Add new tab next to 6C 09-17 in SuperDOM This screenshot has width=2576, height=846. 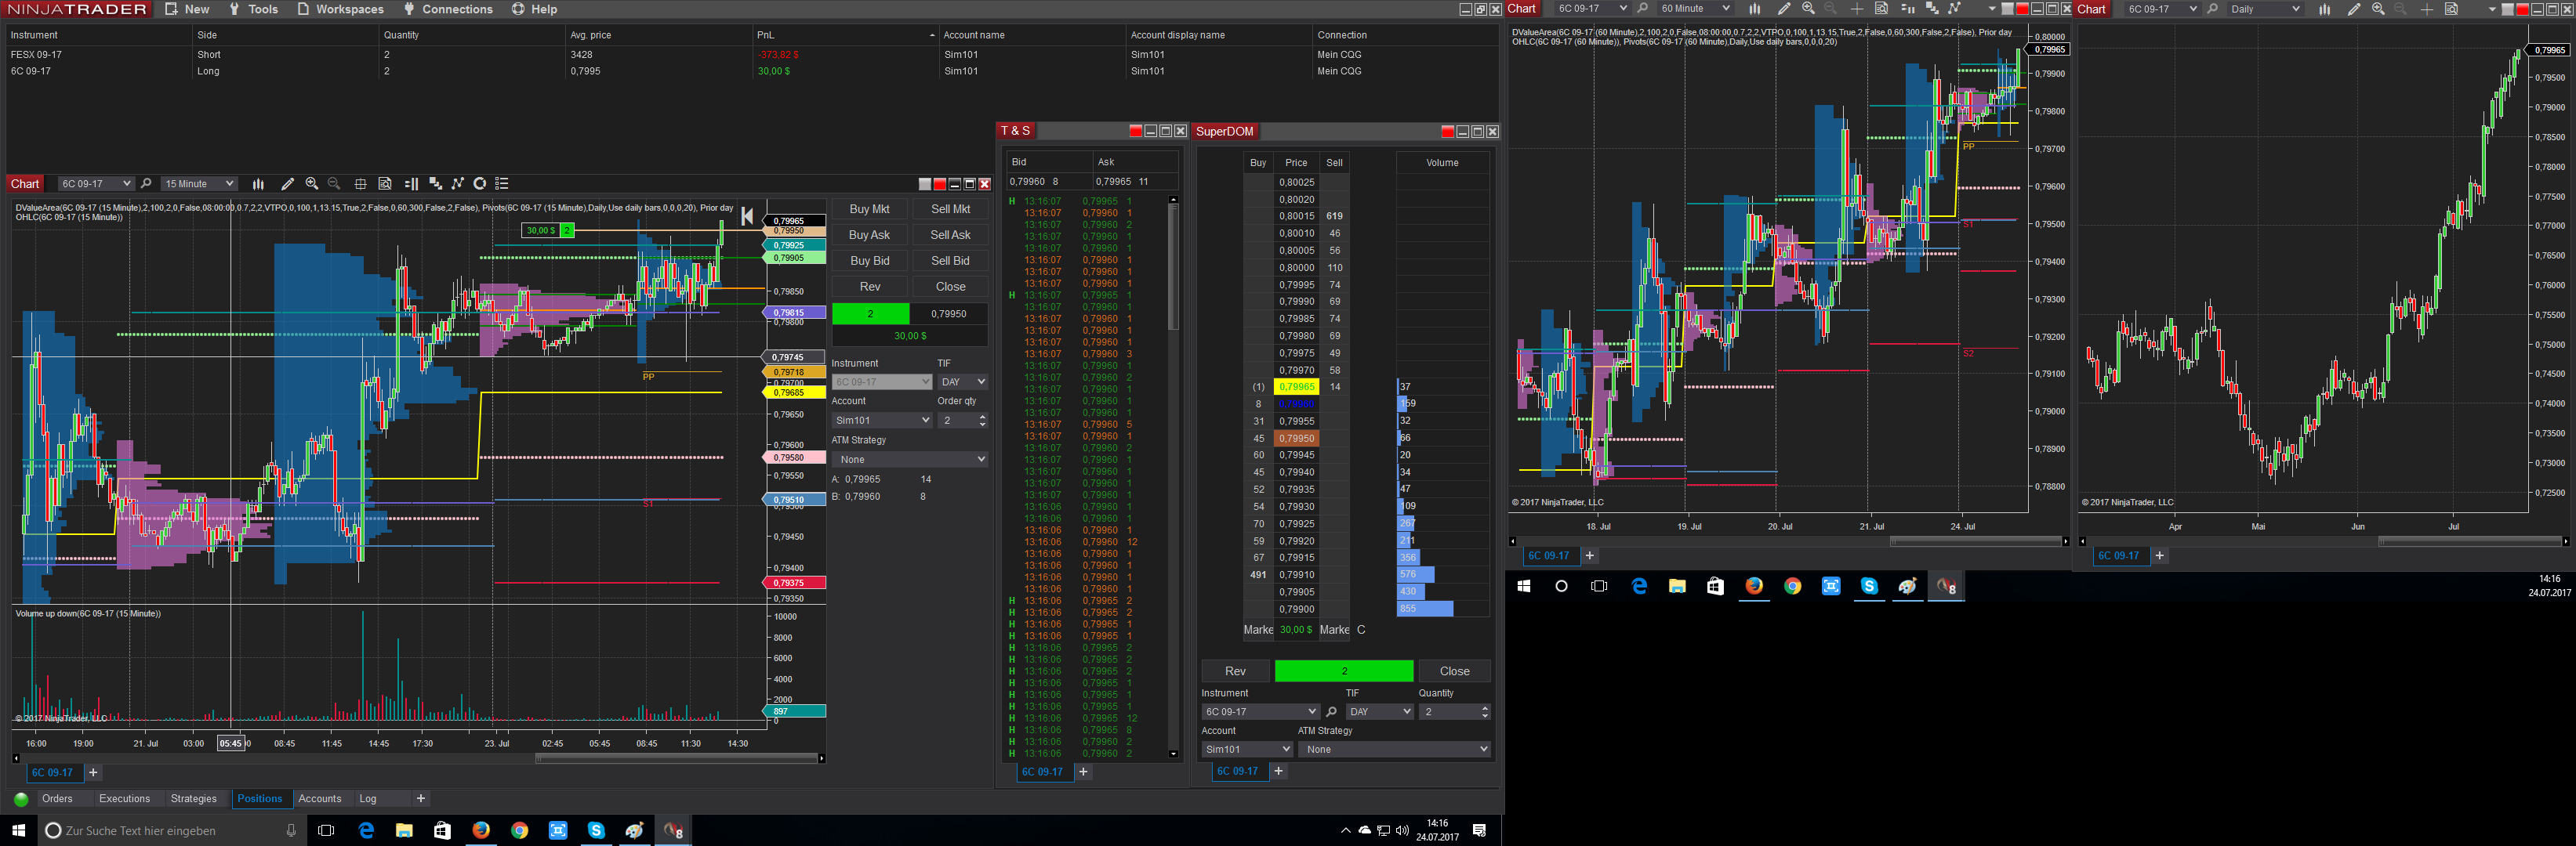[x=1278, y=771]
